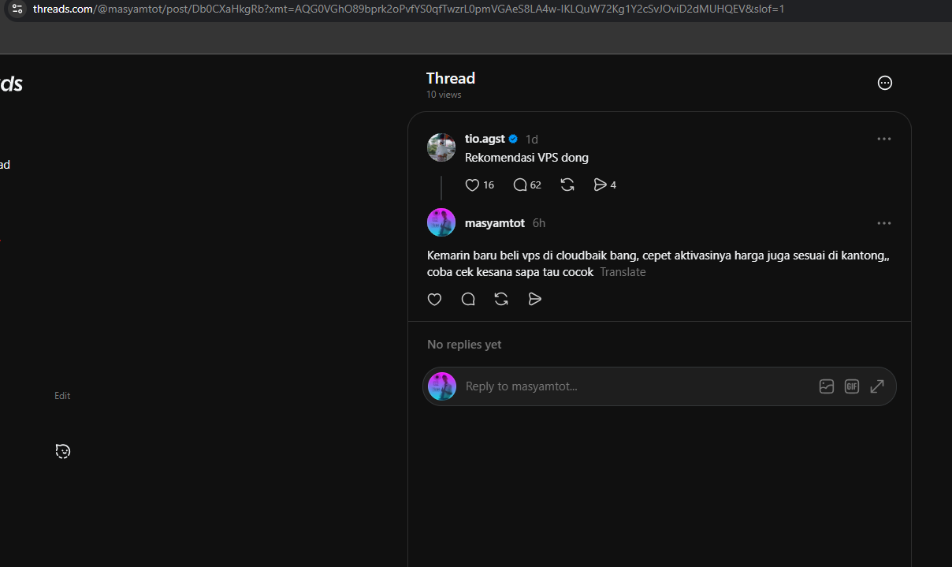Select the browser address bar URL
The height and width of the screenshot is (567, 952).
[408, 9]
